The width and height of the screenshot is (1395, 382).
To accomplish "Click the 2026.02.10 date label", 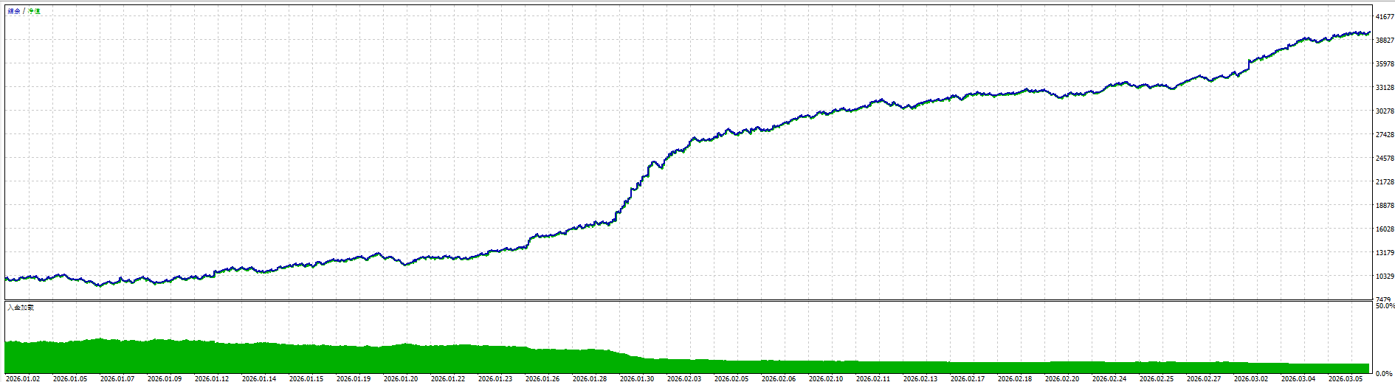I will (x=826, y=378).
